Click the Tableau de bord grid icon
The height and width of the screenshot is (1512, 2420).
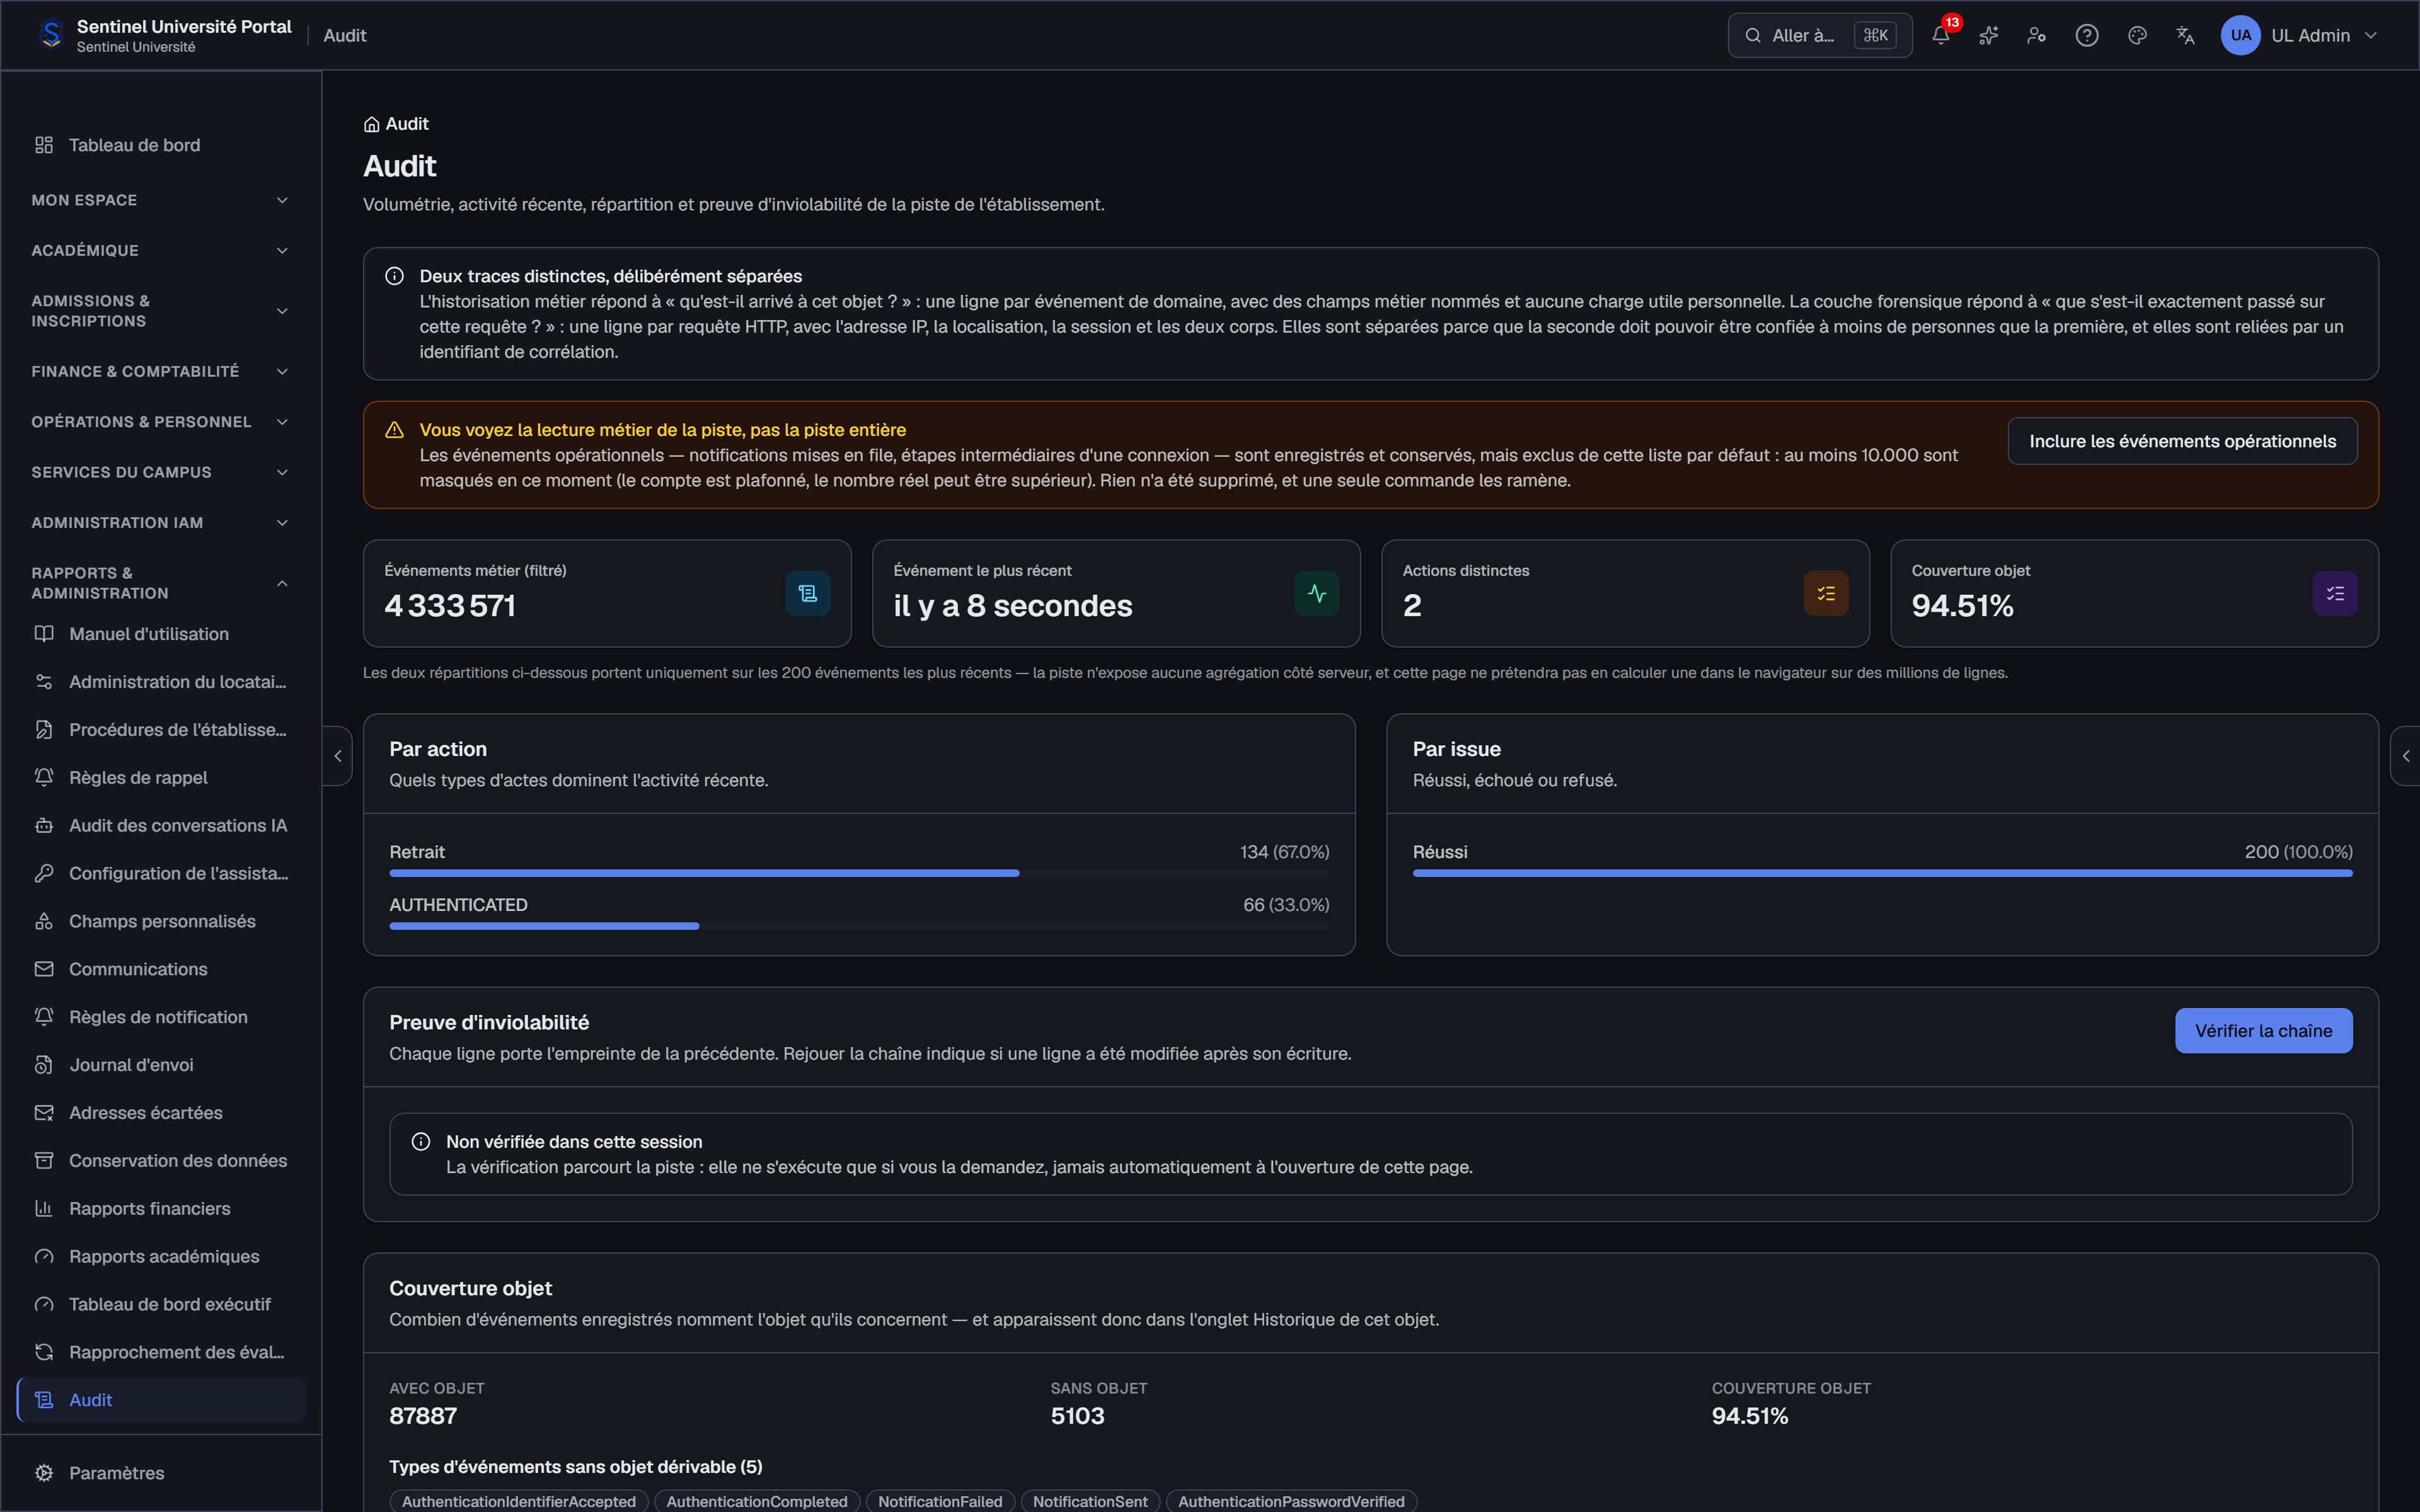pyautogui.click(x=44, y=145)
